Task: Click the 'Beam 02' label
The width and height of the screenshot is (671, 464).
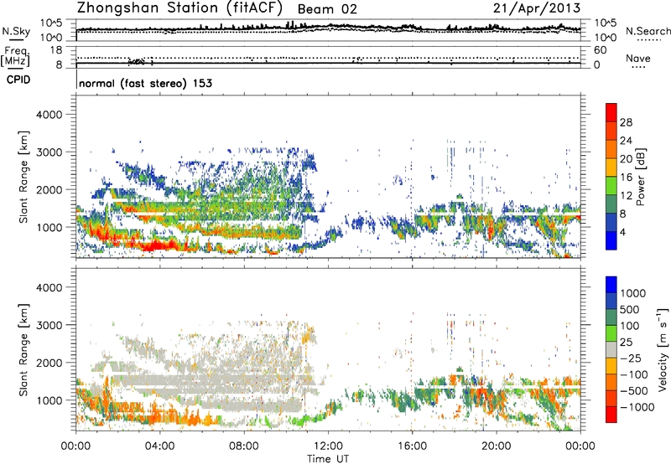Action: [327, 9]
